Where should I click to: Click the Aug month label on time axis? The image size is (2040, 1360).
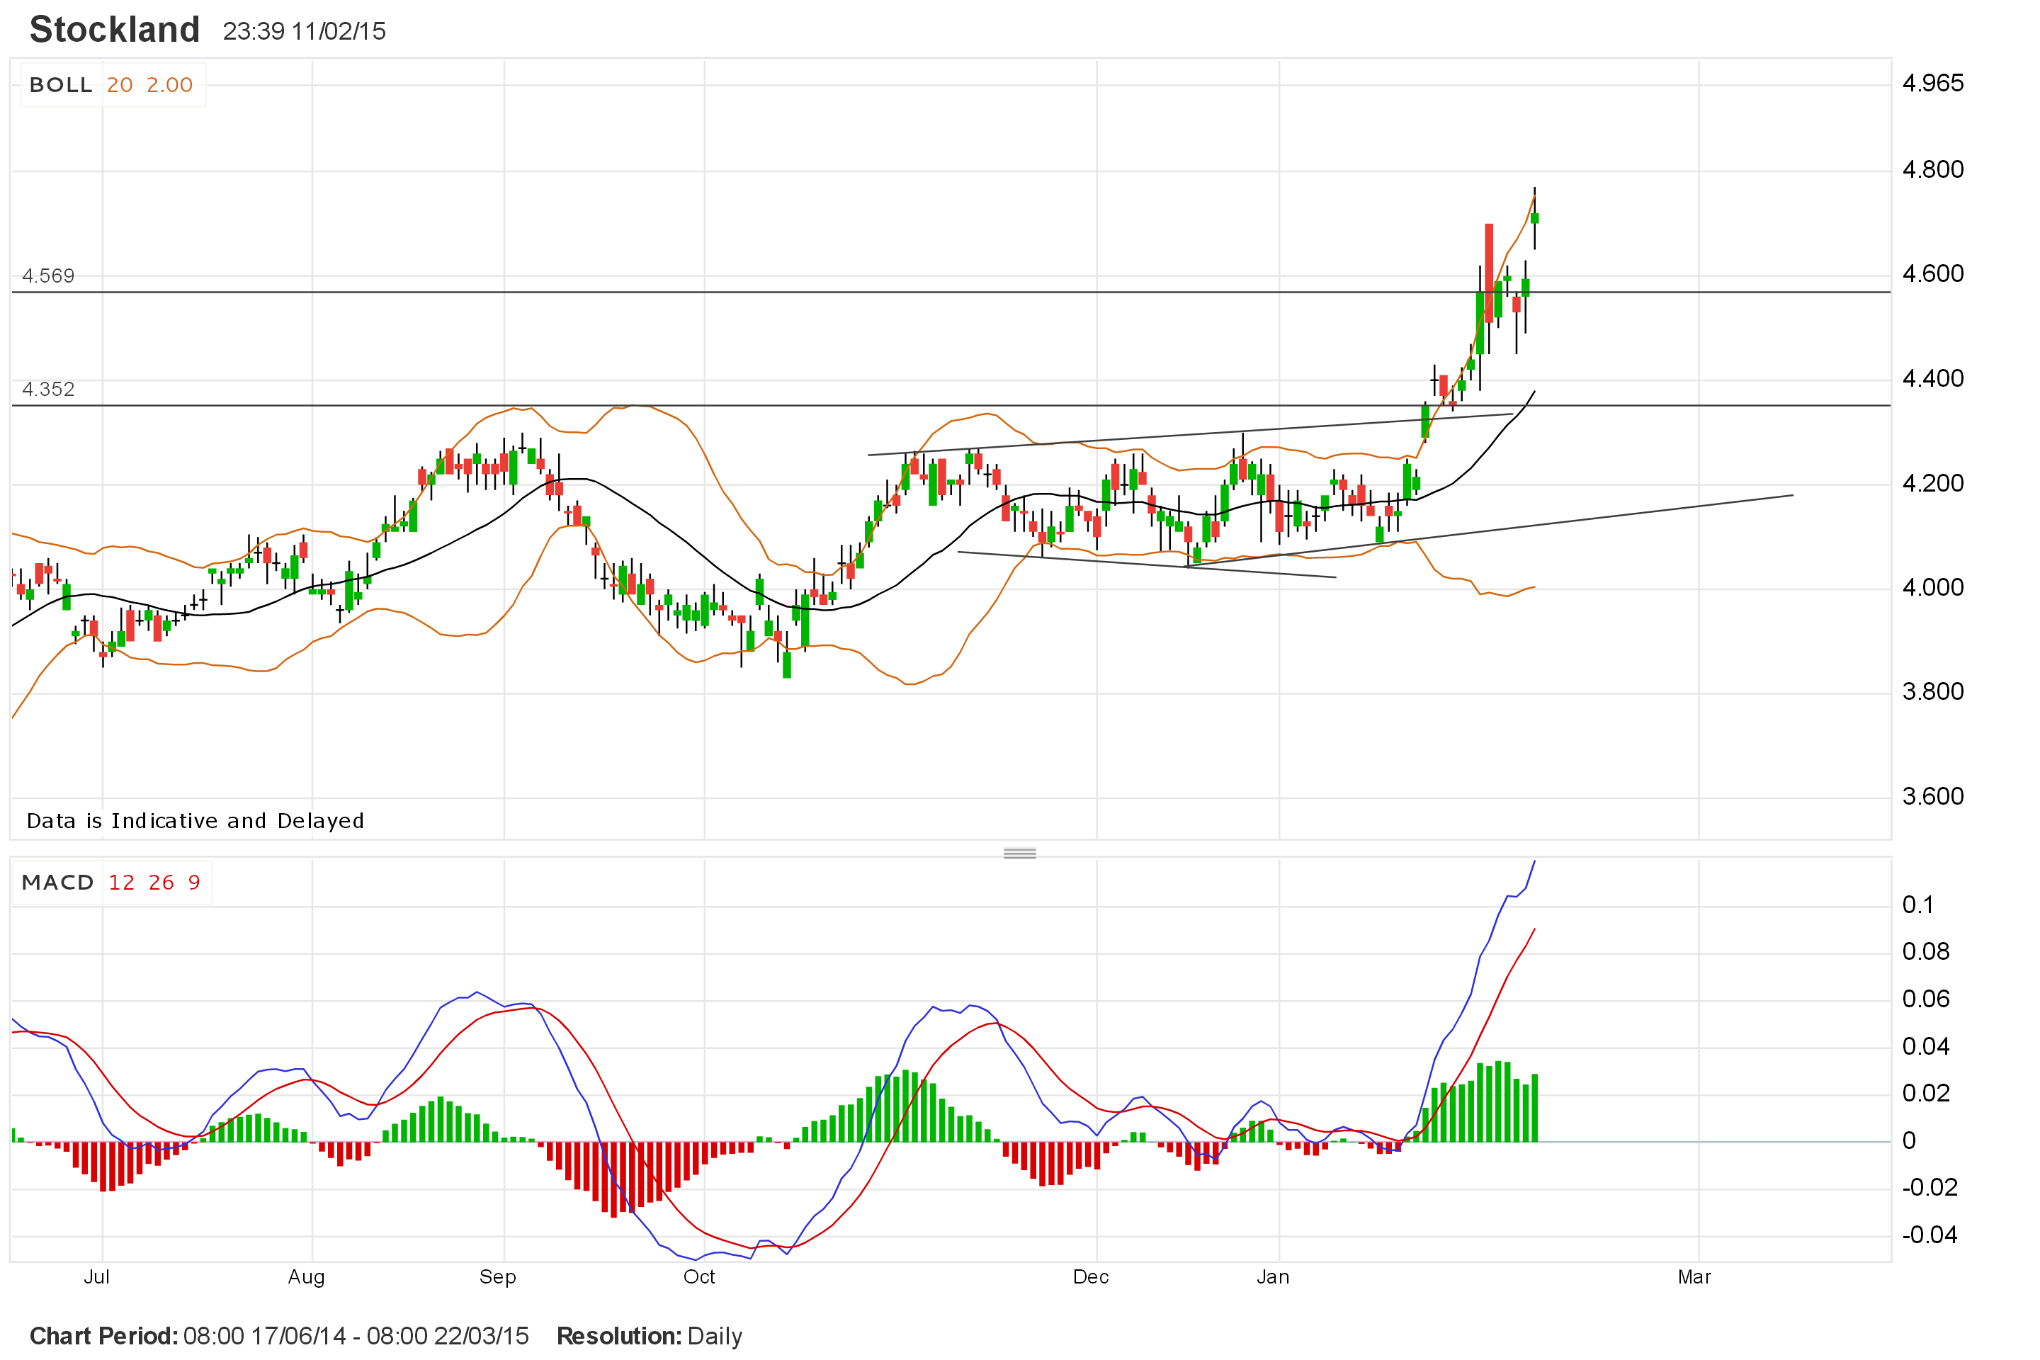pyautogui.click(x=306, y=1278)
